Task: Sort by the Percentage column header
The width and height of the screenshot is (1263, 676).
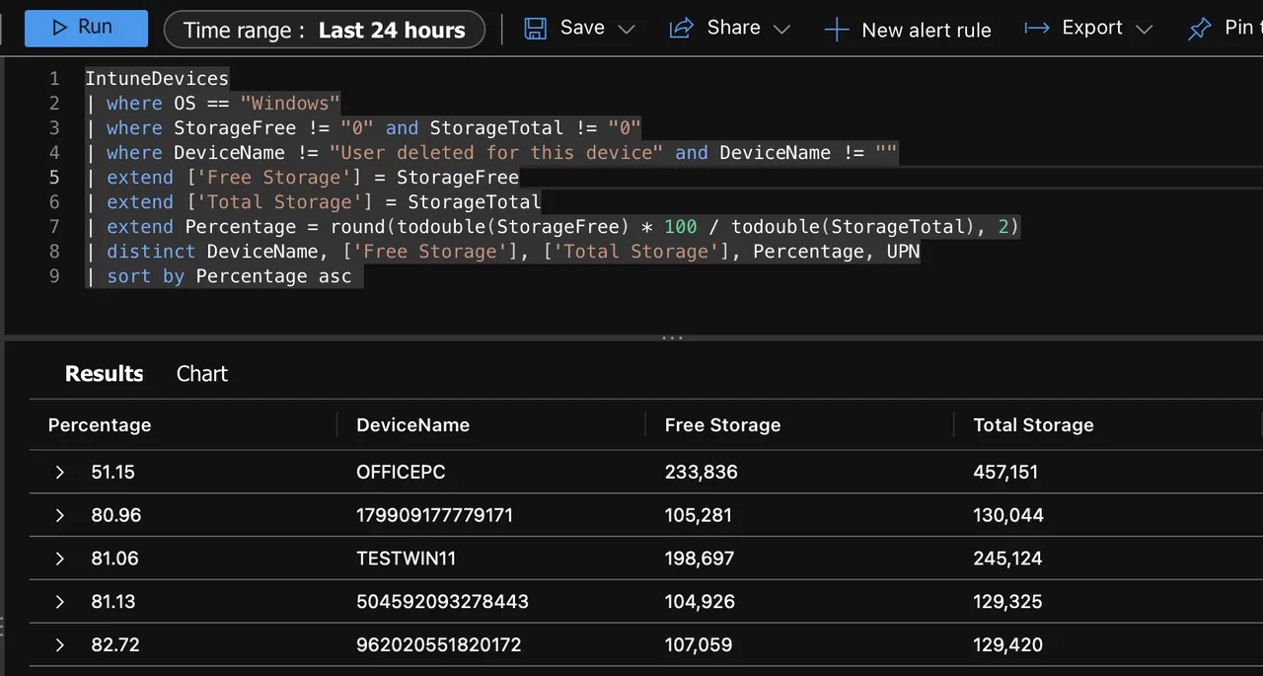Action: [x=100, y=425]
